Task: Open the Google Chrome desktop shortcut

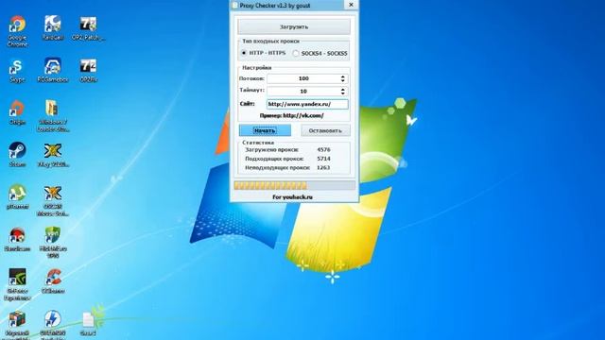Action: pos(17,25)
